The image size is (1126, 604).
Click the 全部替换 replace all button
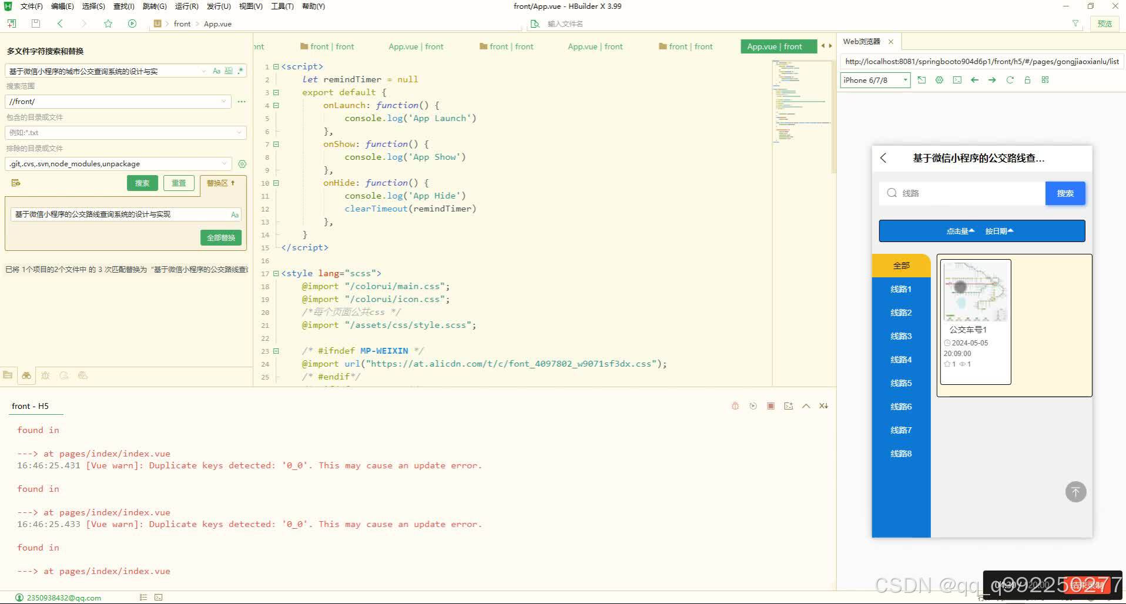pos(221,237)
